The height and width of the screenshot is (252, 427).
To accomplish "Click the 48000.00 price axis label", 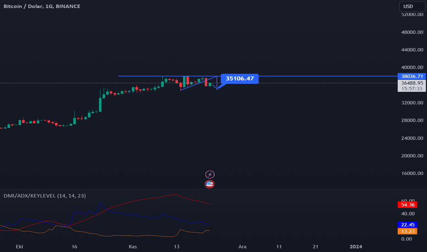I will 412,32.
